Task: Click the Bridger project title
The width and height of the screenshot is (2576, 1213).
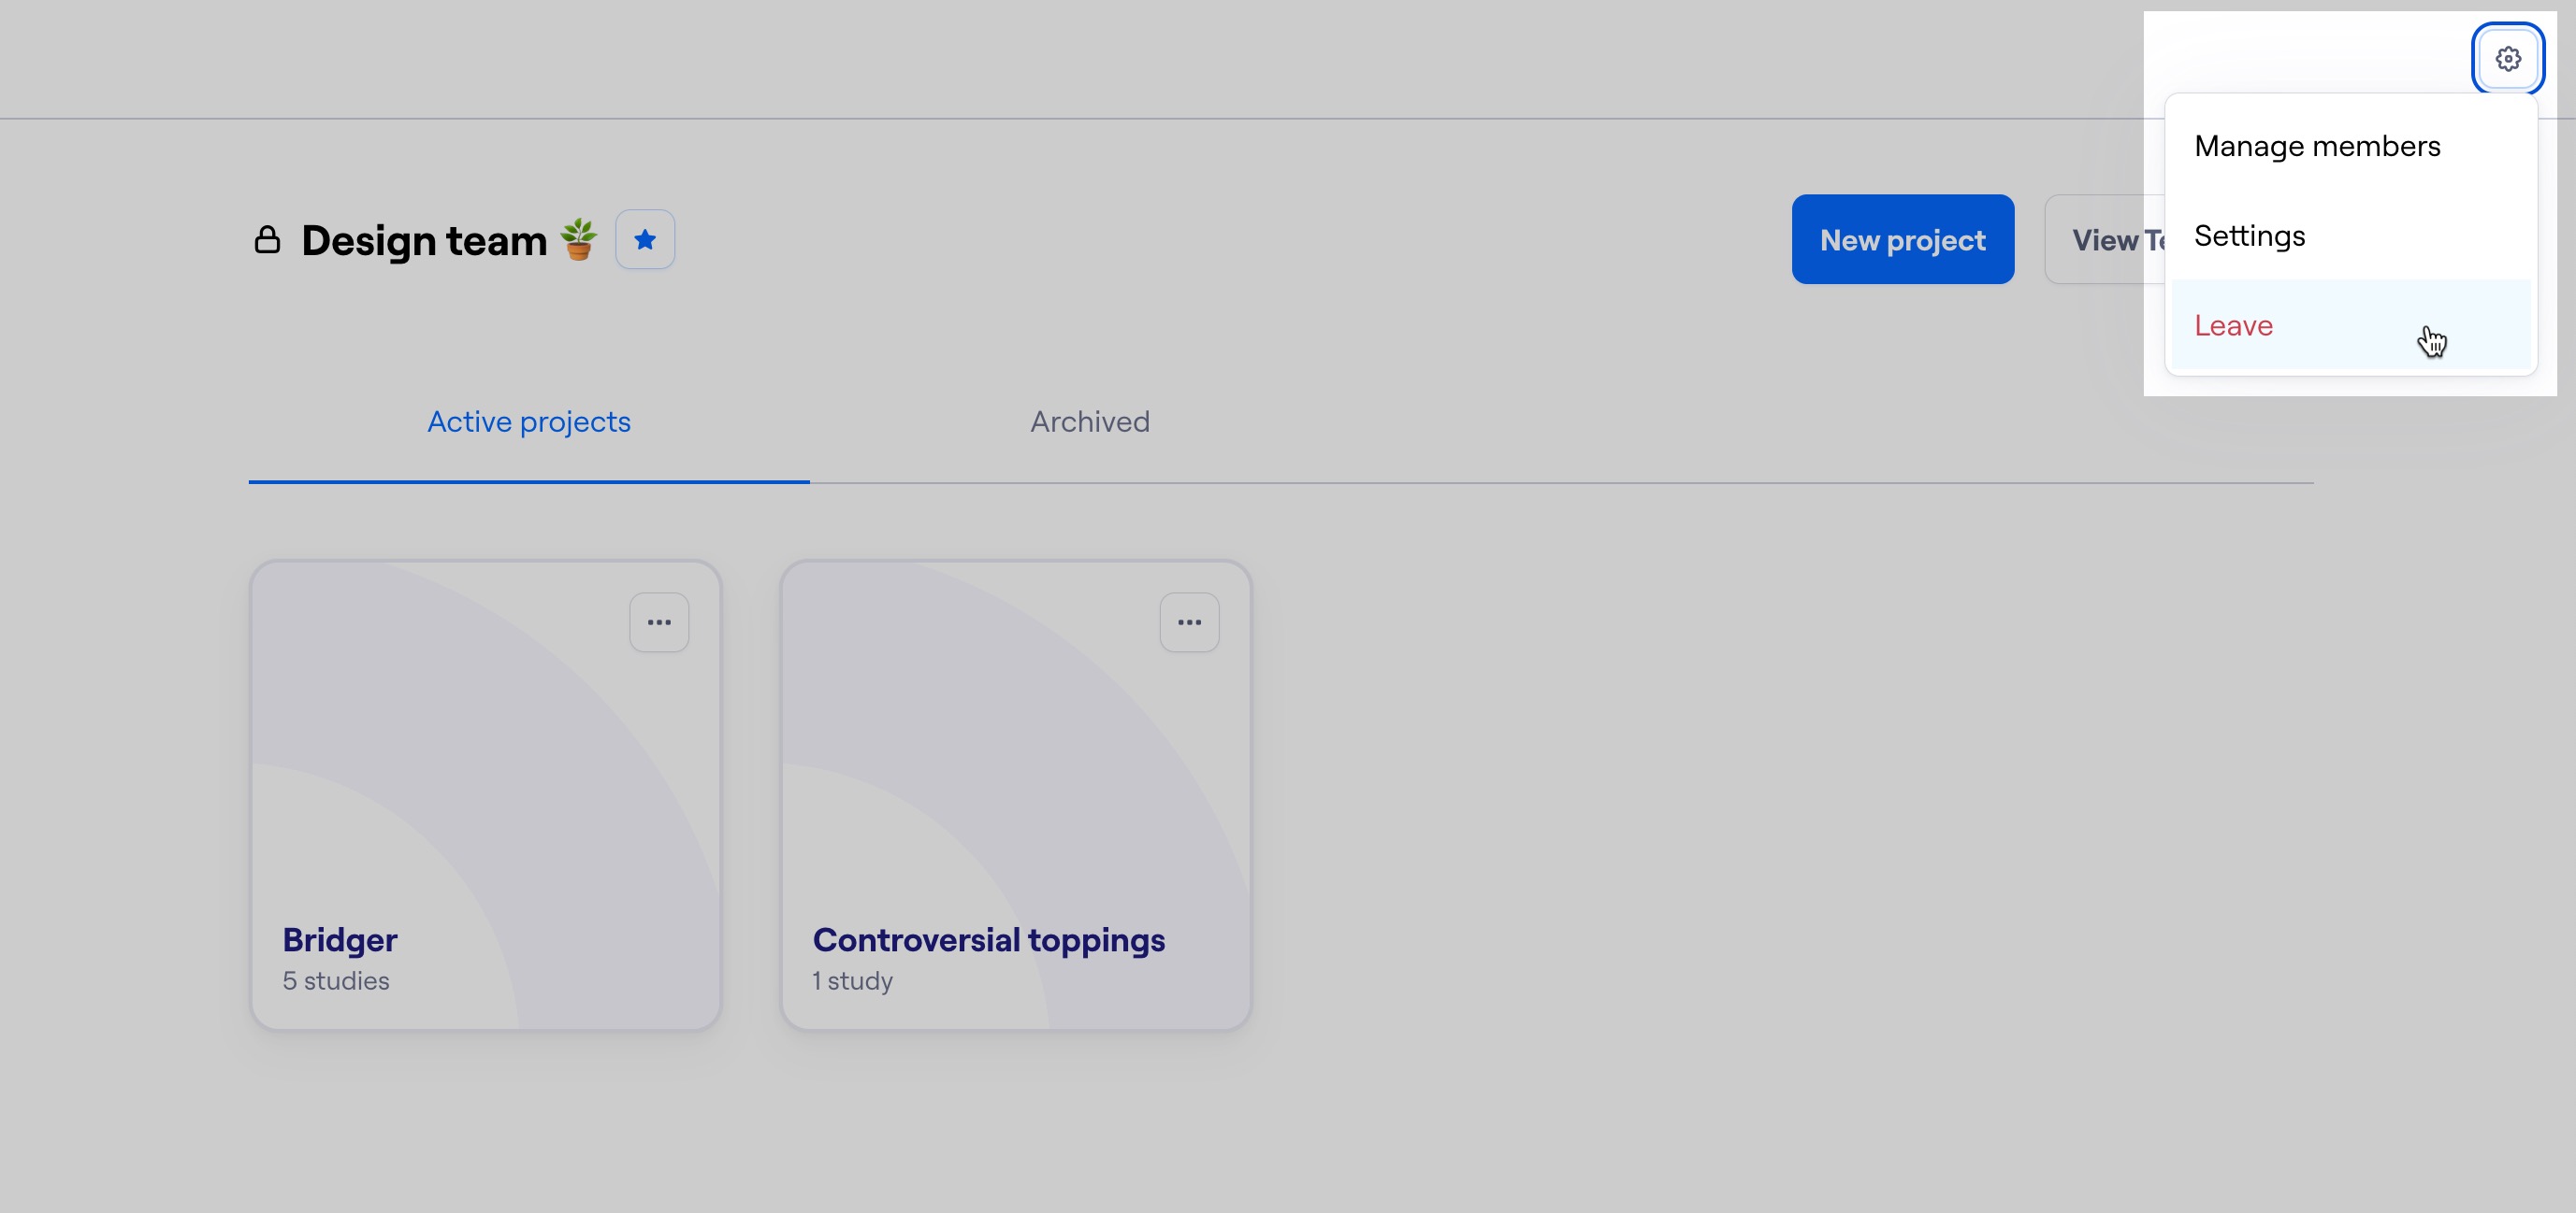Action: (340, 940)
